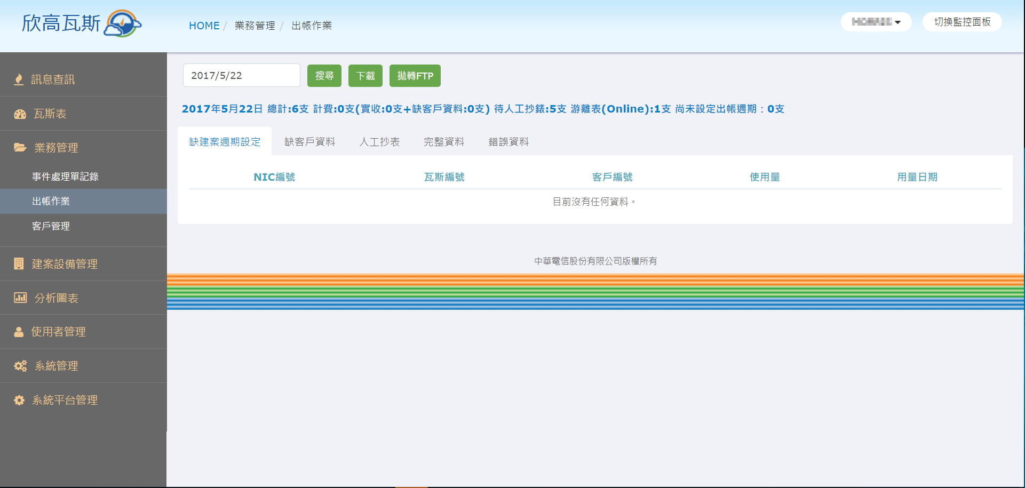Open the user account dropdown
Screen dimensions: 1025x488
[x=876, y=22]
